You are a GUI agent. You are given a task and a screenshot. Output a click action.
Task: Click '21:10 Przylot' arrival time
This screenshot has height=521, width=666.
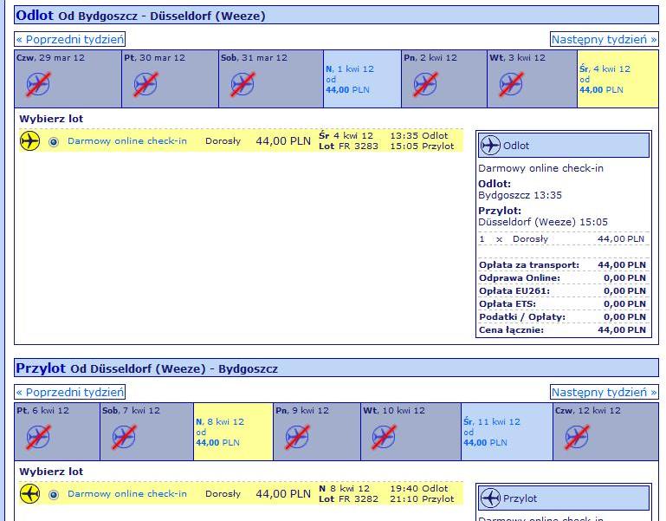tap(422, 498)
